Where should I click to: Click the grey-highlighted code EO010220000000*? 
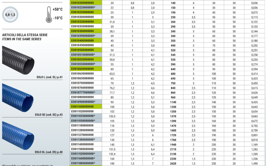pos(83,7)
